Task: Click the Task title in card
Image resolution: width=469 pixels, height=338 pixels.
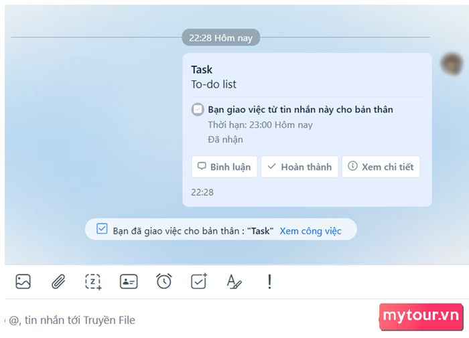Action: [202, 70]
